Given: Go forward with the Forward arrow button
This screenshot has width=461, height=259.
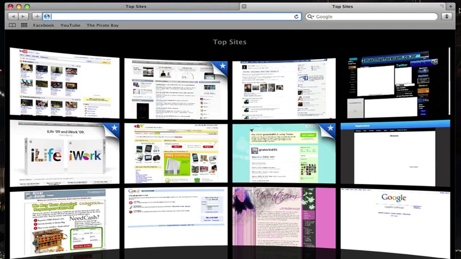Looking at the screenshot, I should 23,17.
